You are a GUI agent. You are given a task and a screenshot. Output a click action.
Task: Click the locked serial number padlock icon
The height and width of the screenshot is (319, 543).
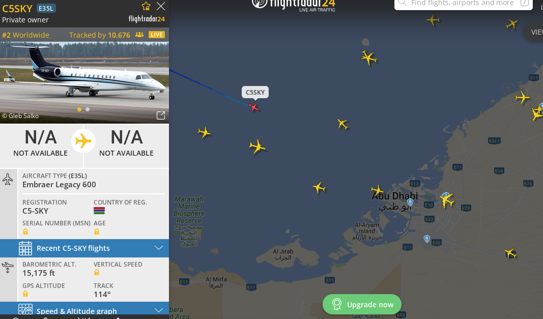pyautogui.click(x=25, y=231)
